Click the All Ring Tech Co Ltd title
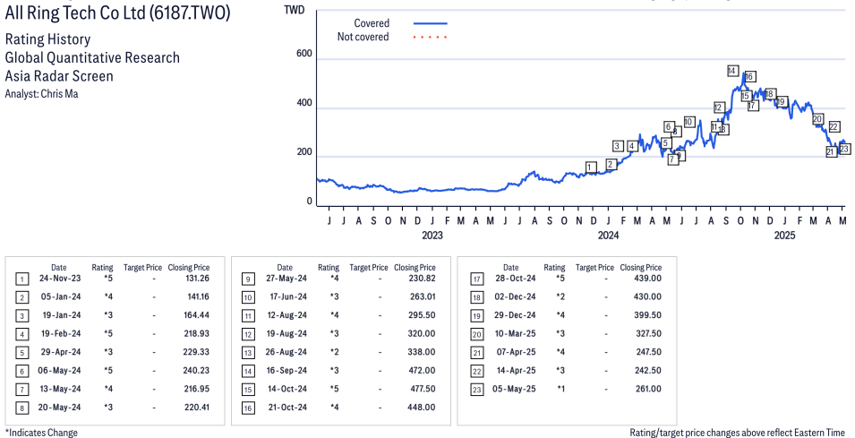 (x=117, y=13)
